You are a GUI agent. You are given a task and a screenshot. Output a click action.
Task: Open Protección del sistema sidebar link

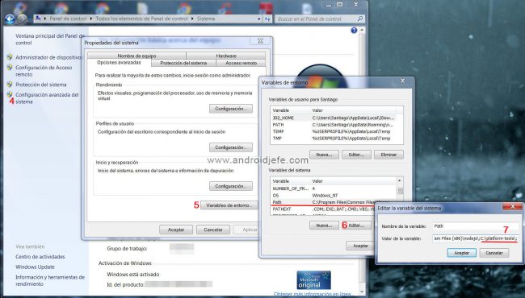click(41, 85)
